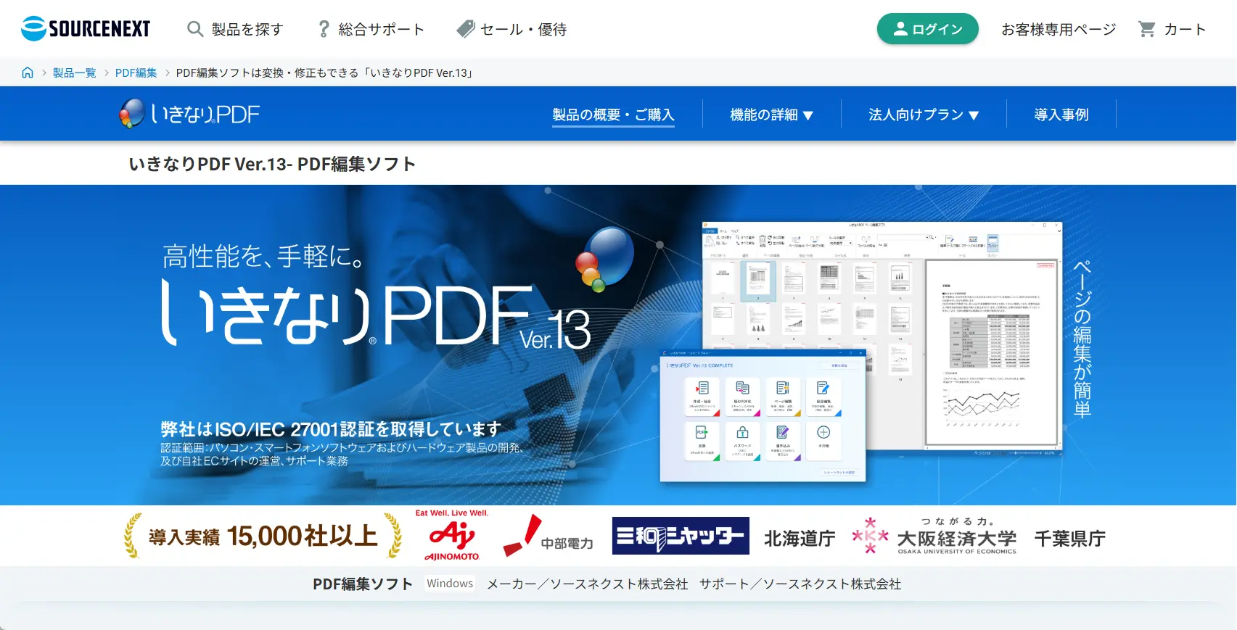Go to 製品一覧 breadcrumb

74,72
